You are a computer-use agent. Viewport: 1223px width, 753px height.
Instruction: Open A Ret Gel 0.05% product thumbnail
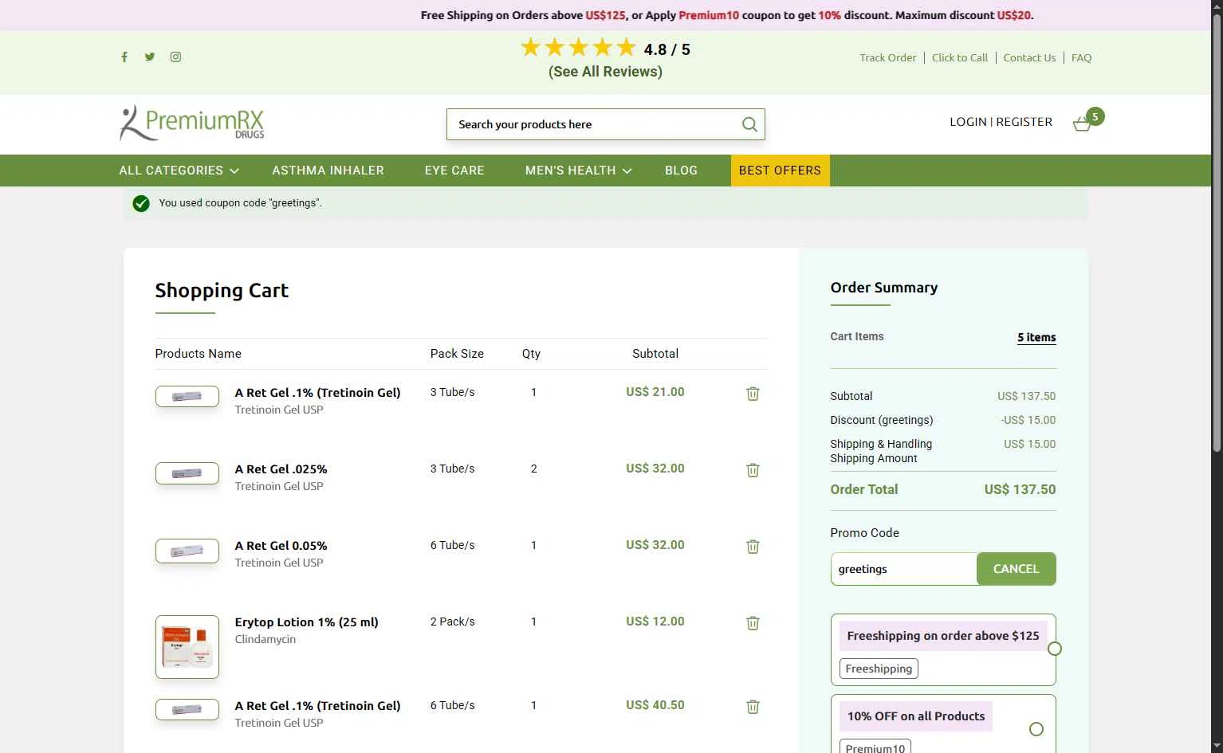click(x=187, y=551)
